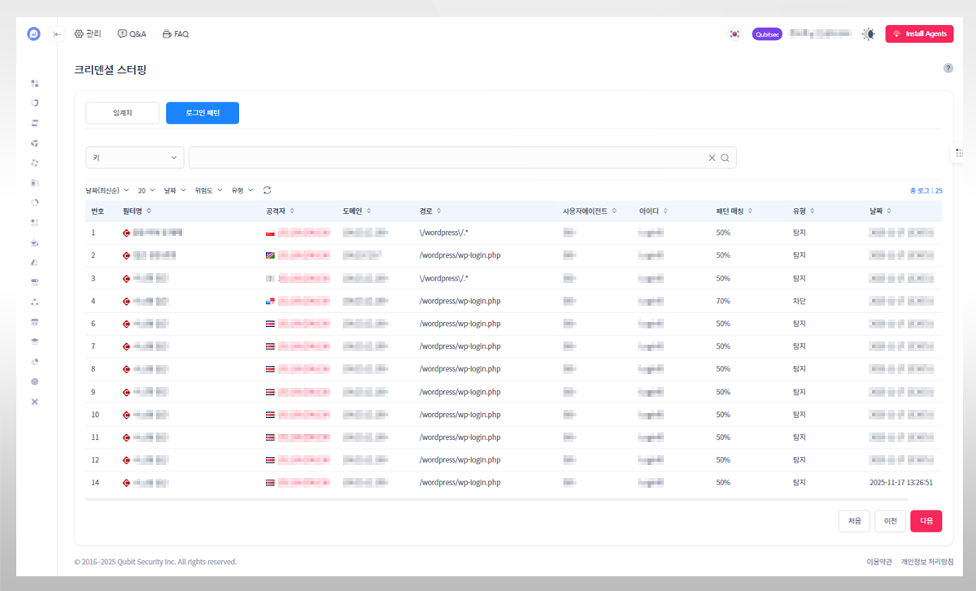Open the 날짜(최신순) sort dropdown
This screenshot has width=976, height=591.
point(107,190)
